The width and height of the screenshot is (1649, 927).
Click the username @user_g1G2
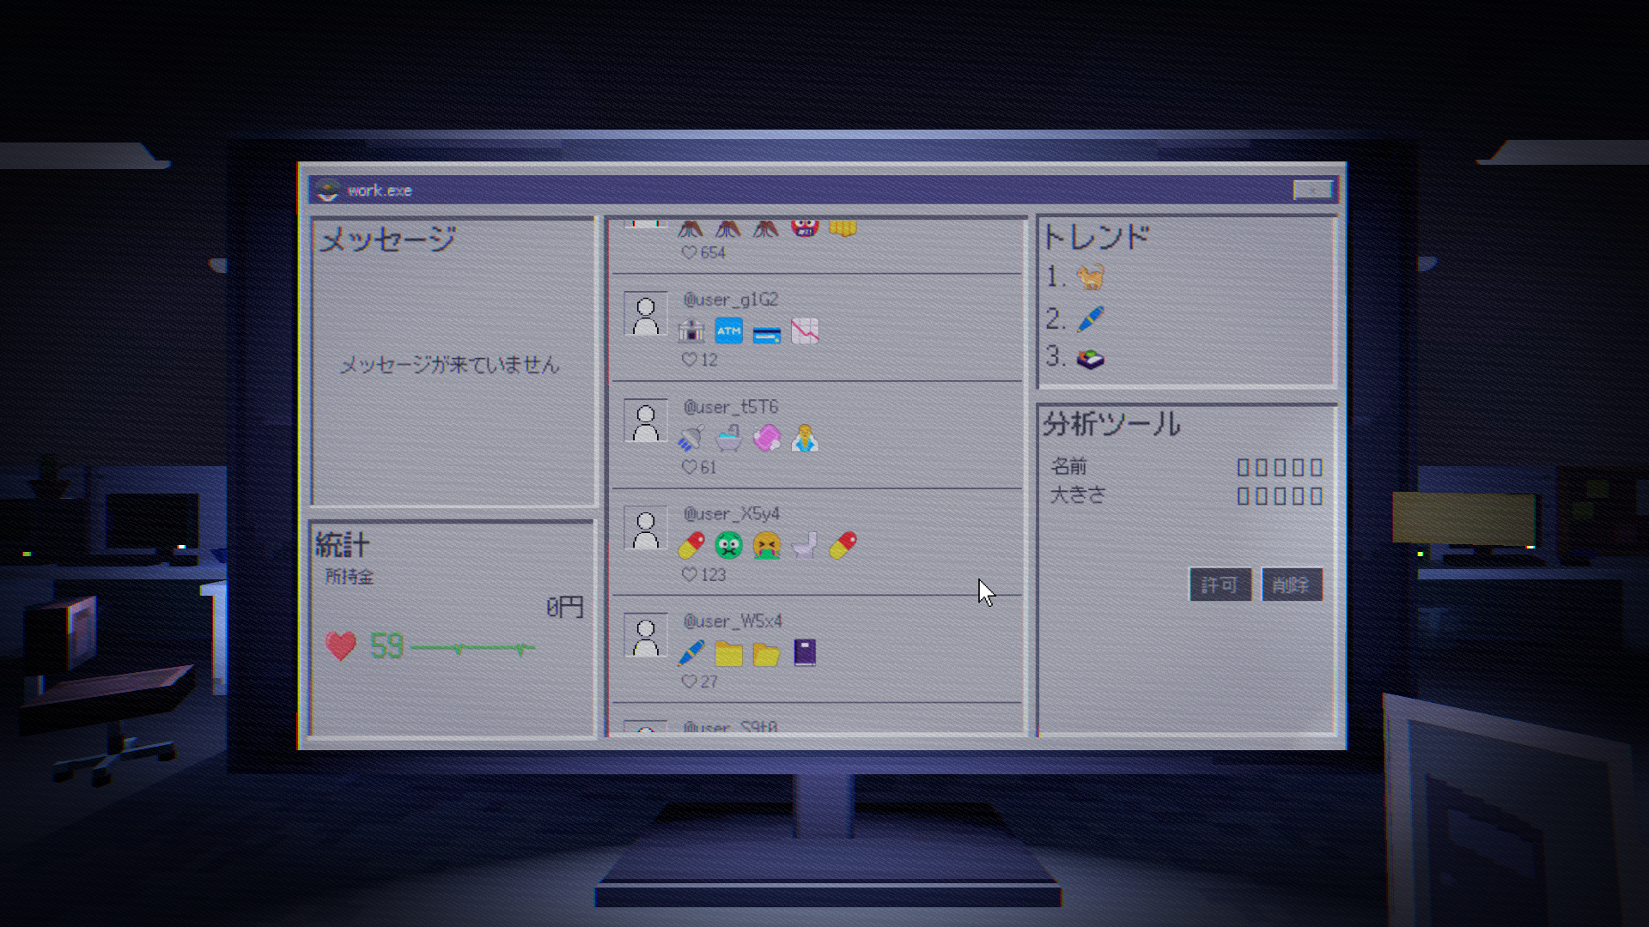point(731,300)
